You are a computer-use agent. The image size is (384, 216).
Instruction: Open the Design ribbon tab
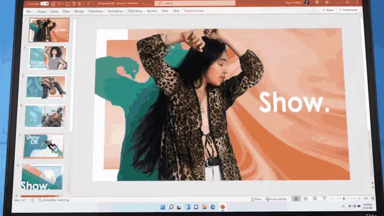click(79, 11)
